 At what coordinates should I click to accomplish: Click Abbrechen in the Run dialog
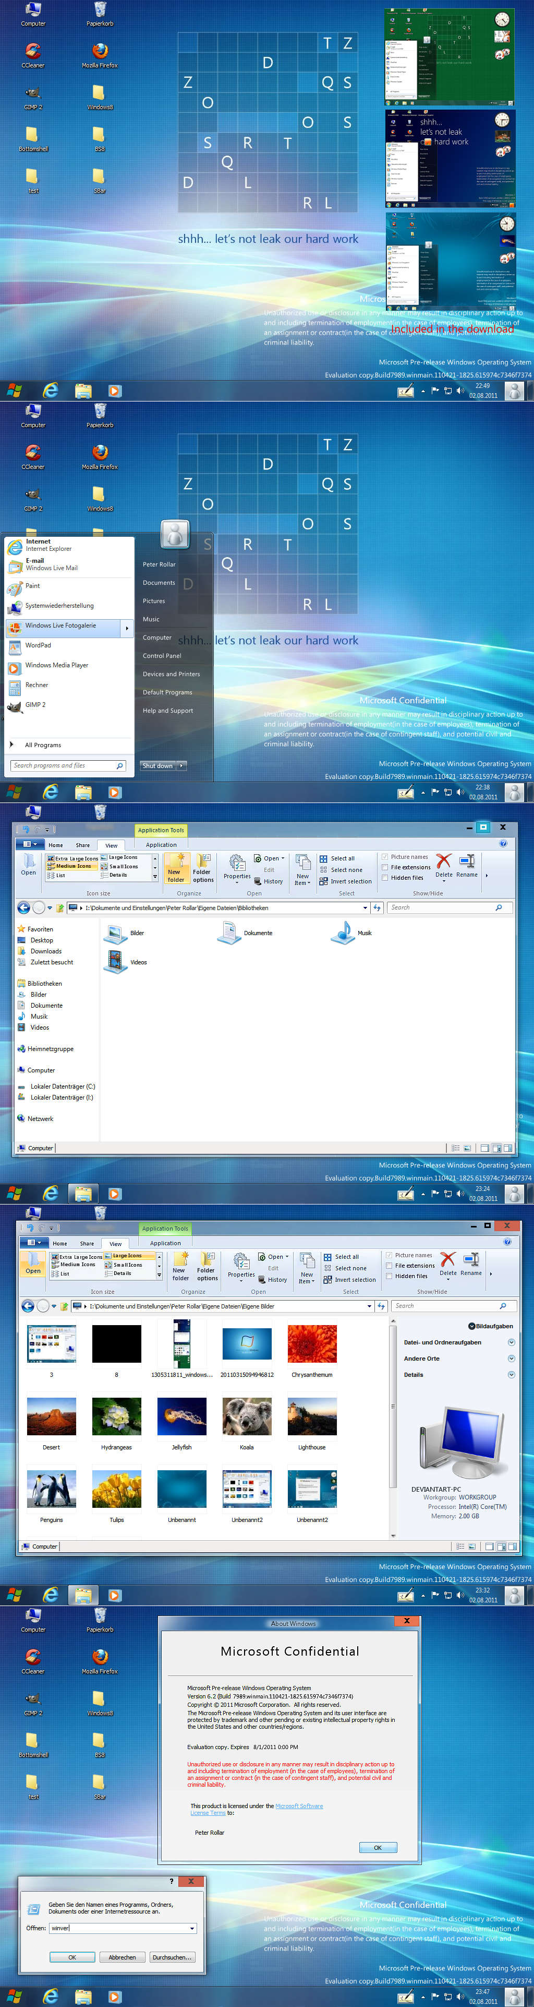pos(122,1957)
